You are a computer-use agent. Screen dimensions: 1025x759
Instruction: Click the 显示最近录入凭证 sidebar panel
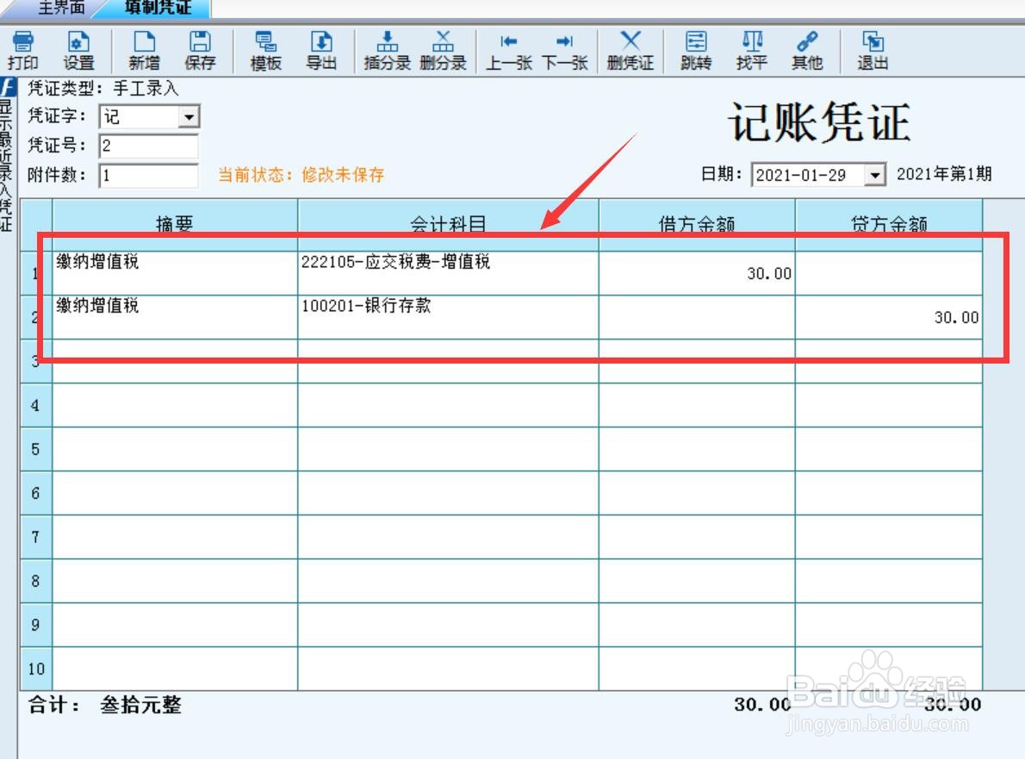(8, 172)
